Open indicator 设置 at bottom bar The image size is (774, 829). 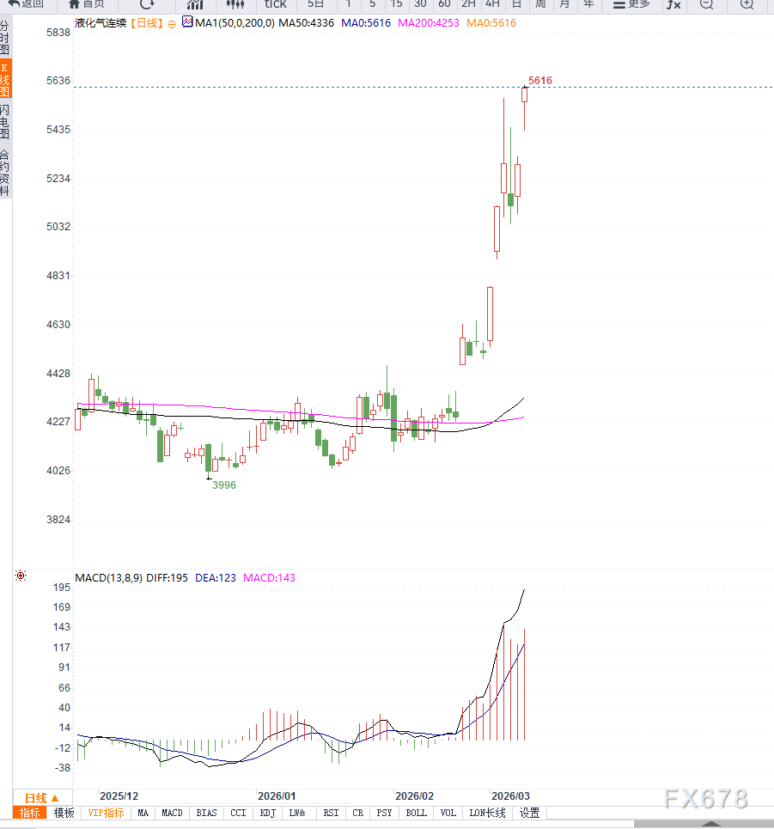click(x=529, y=813)
